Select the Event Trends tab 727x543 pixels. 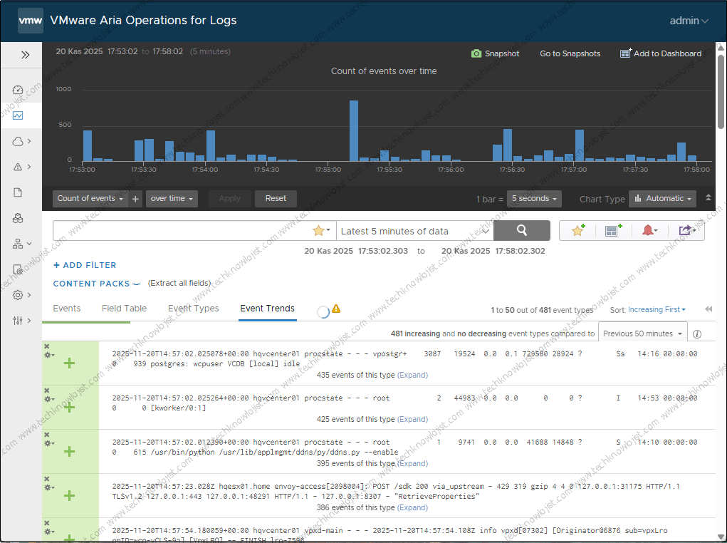pyautogui.click(x=268, y=309)
